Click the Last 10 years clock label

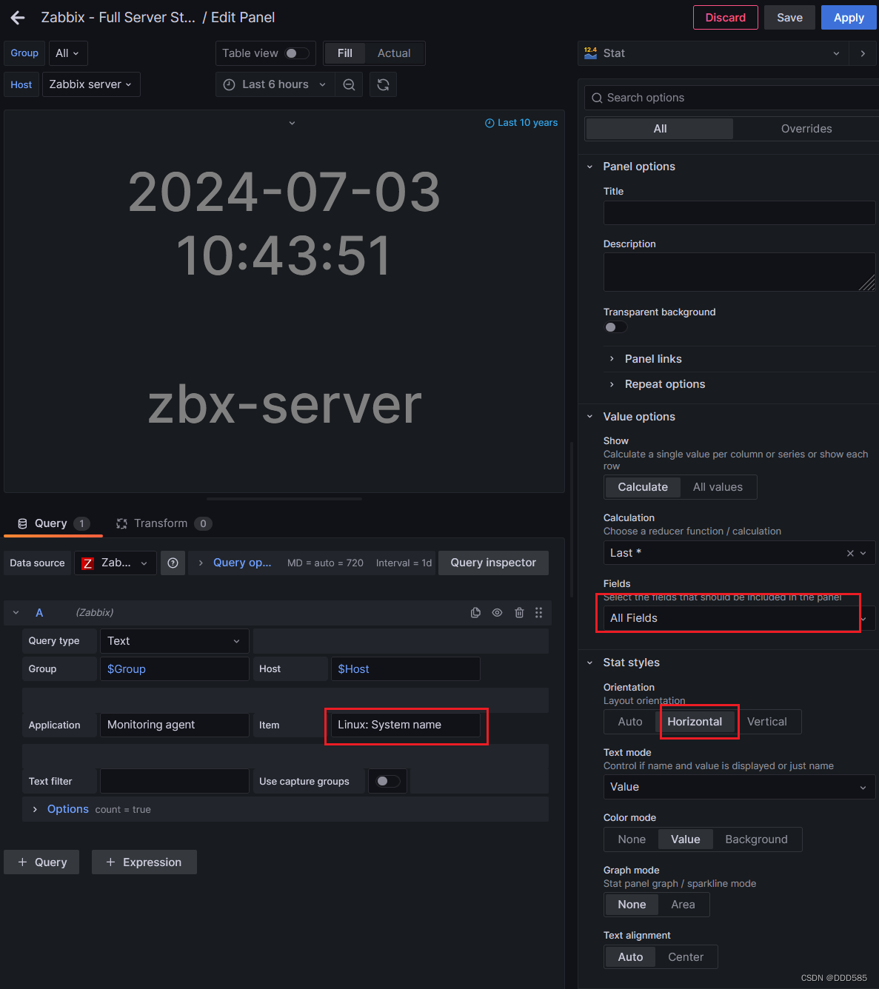(x=521, y=123)
